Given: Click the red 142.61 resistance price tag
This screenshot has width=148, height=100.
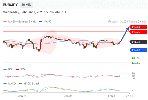Looking at the screenshot, I should pyautogui.click(x=138, y=27).
